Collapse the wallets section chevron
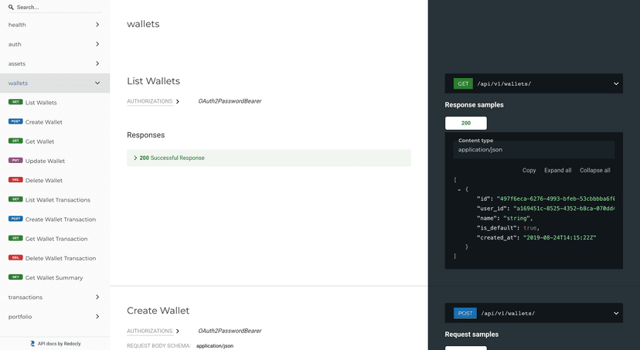 click(x=97, y=83)
